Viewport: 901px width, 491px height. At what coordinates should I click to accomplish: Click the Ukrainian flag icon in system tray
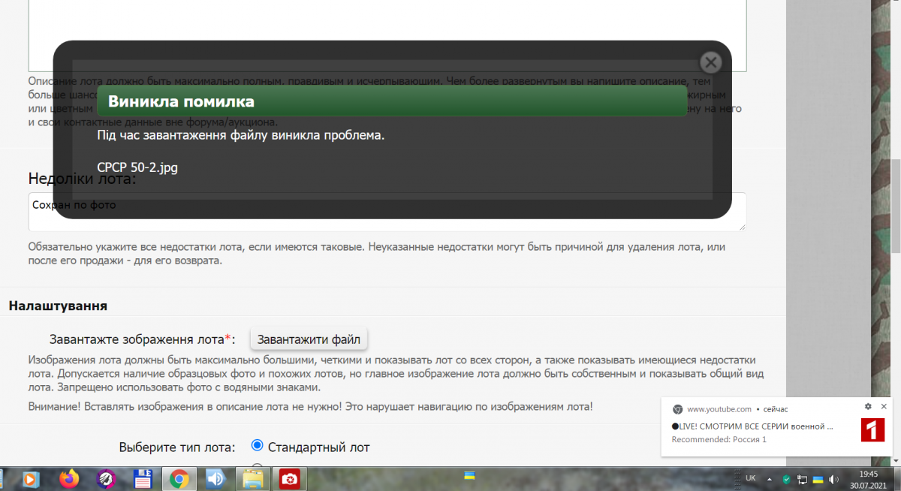[x=818, y=479]
